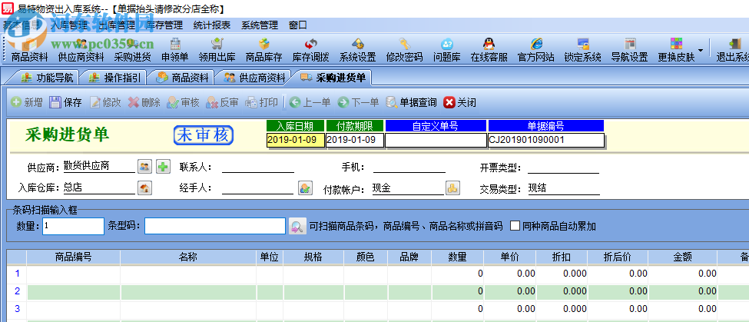Pick supplier with 供应商 lookup icon
The height and width of the screenshot is (322, 749).
144,166
